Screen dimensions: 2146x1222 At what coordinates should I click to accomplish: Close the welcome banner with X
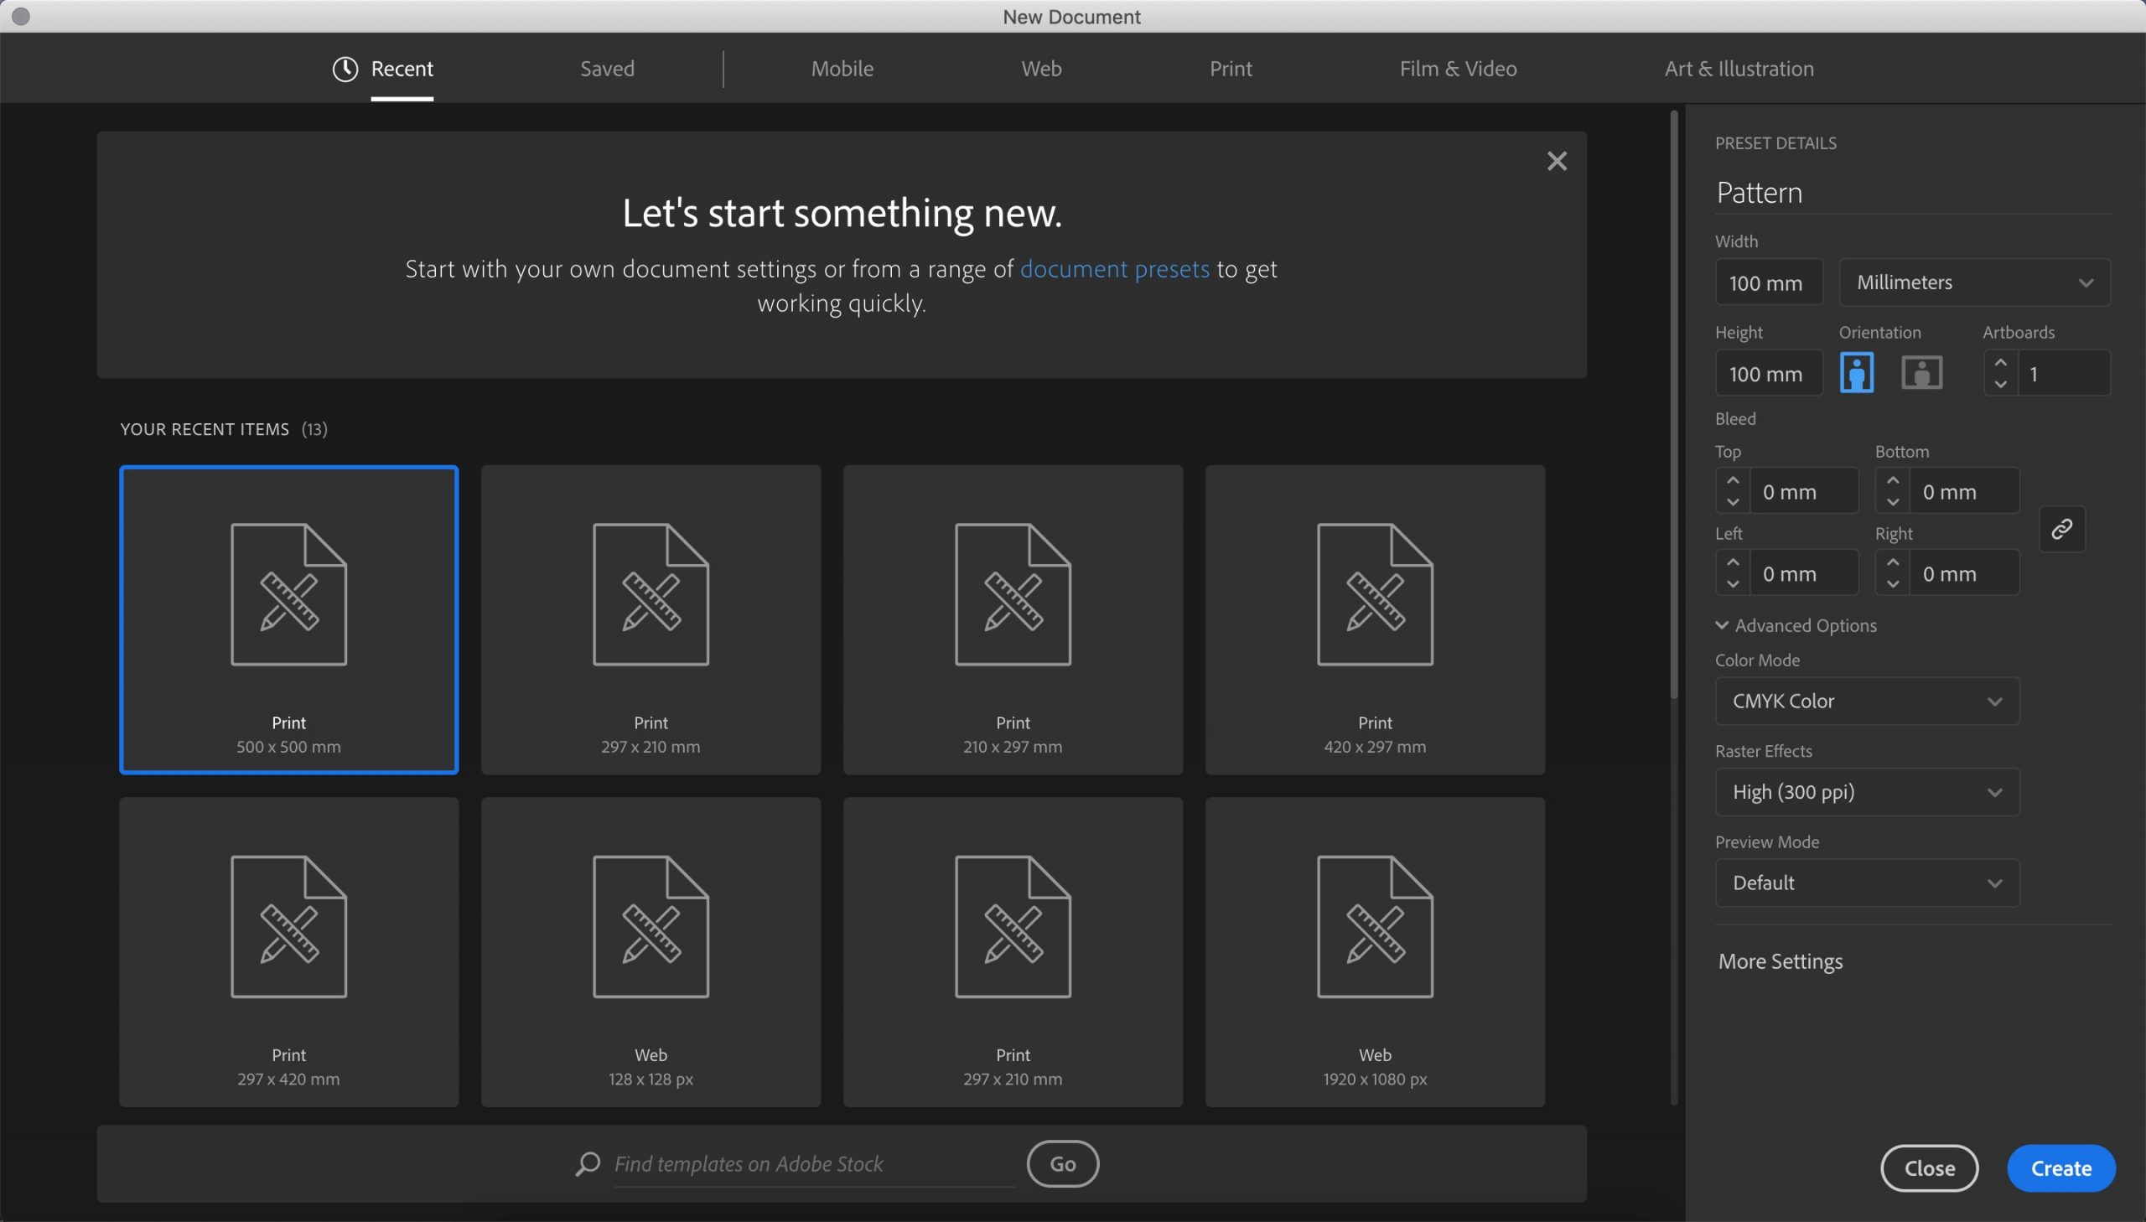tap(1556, 161)
